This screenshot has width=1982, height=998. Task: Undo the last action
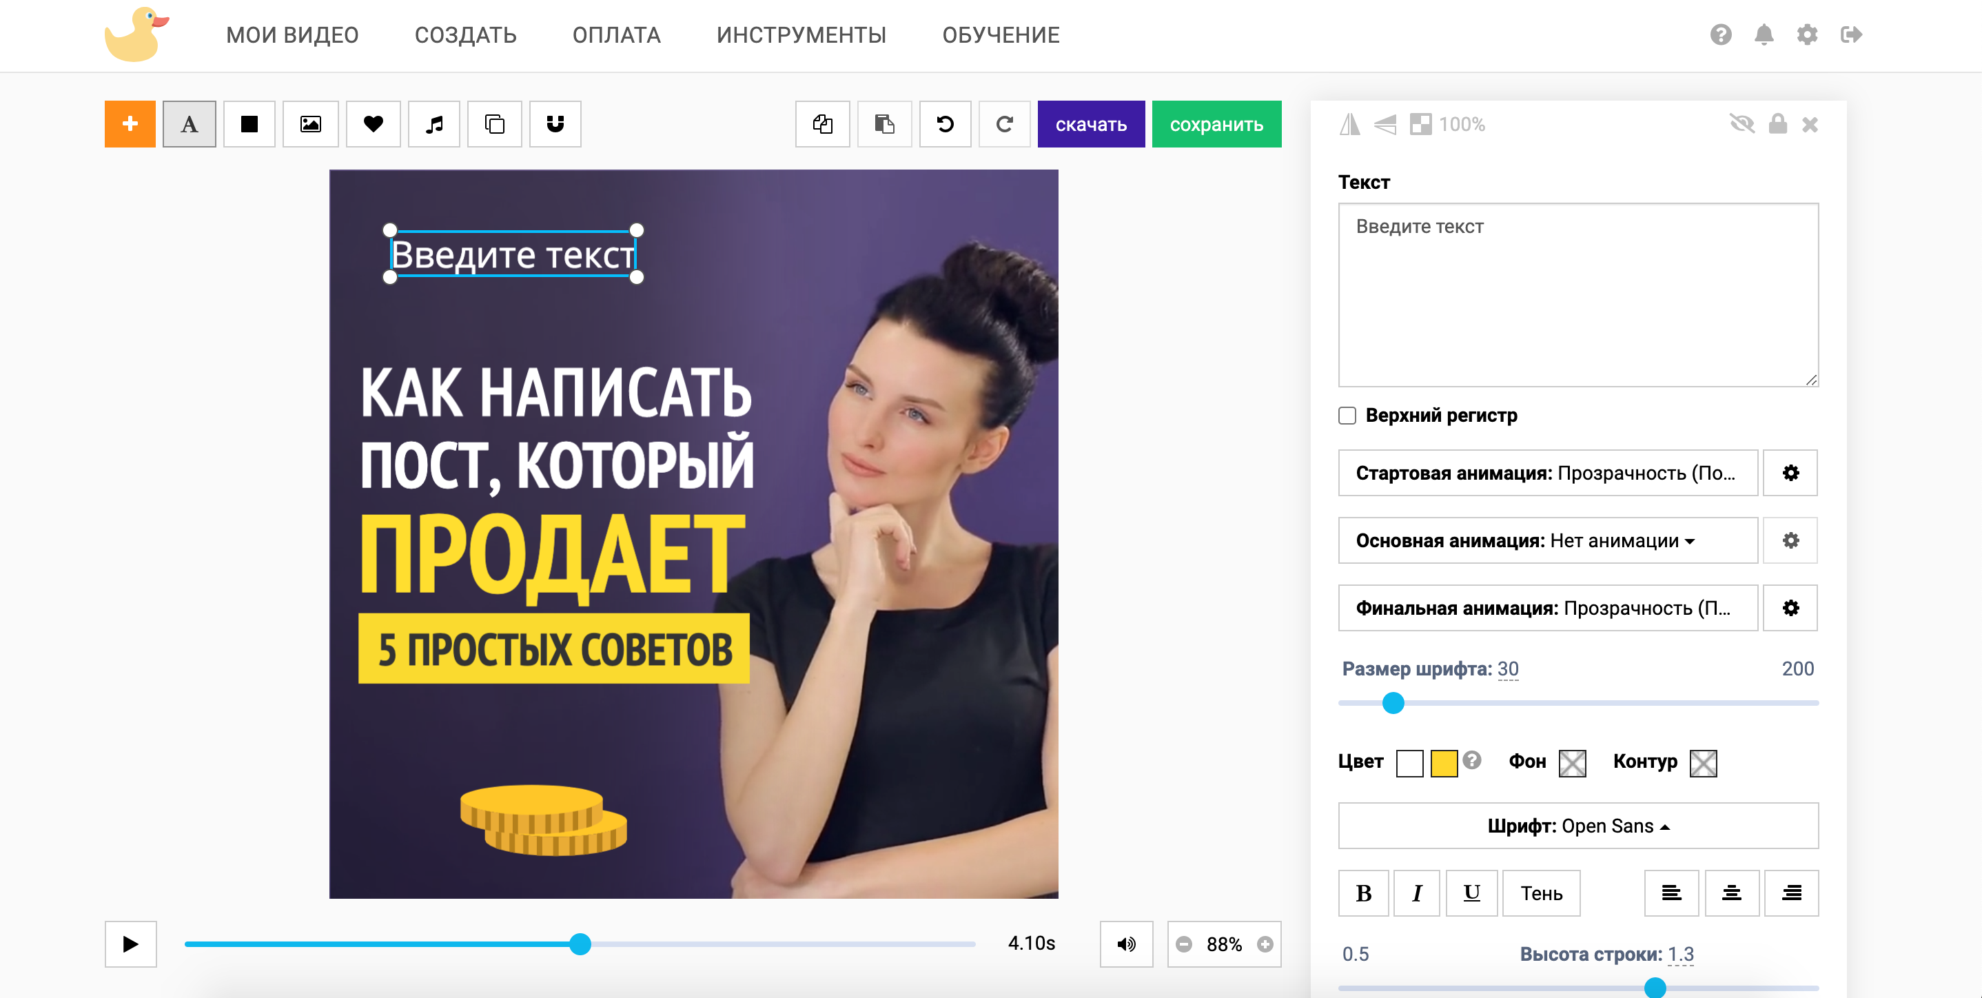pos(946,124)
